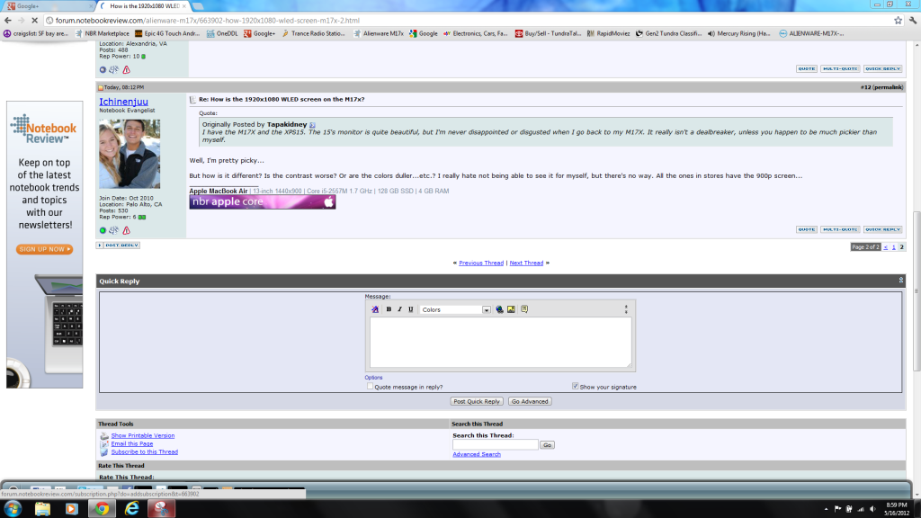921x518 pixels.
Task: Open the Trance Radio Station bookmark
Action: [313, 33]
